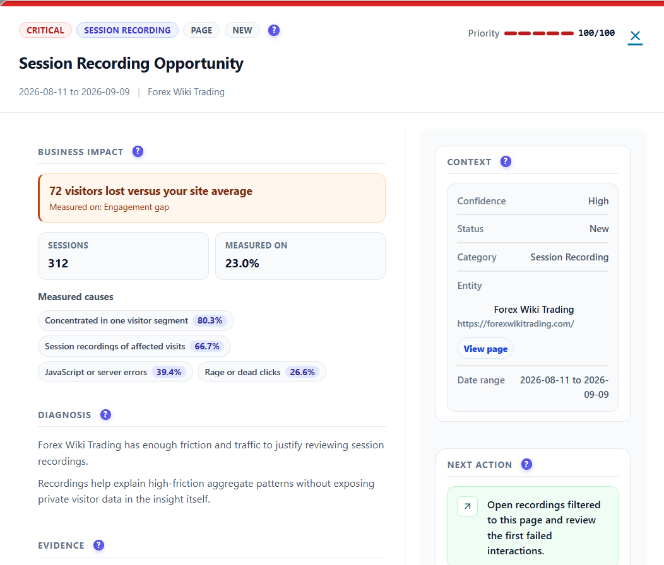Select the SESSION RECORDING tag
This screenshot has height=565, width=664.
(127, 30)
